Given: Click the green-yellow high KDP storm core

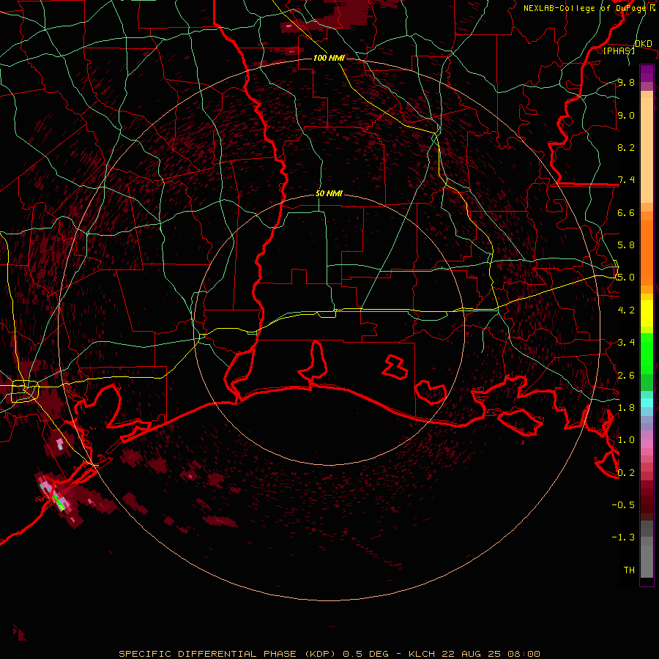Looking at the screenshot, I should [58, 502].
